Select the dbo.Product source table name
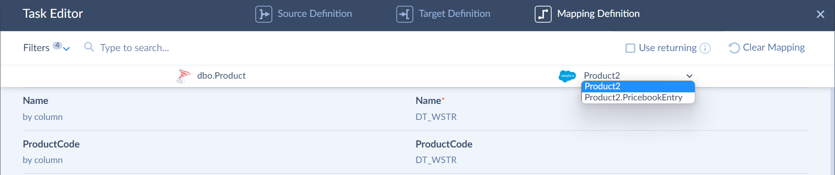 [221, 76]
